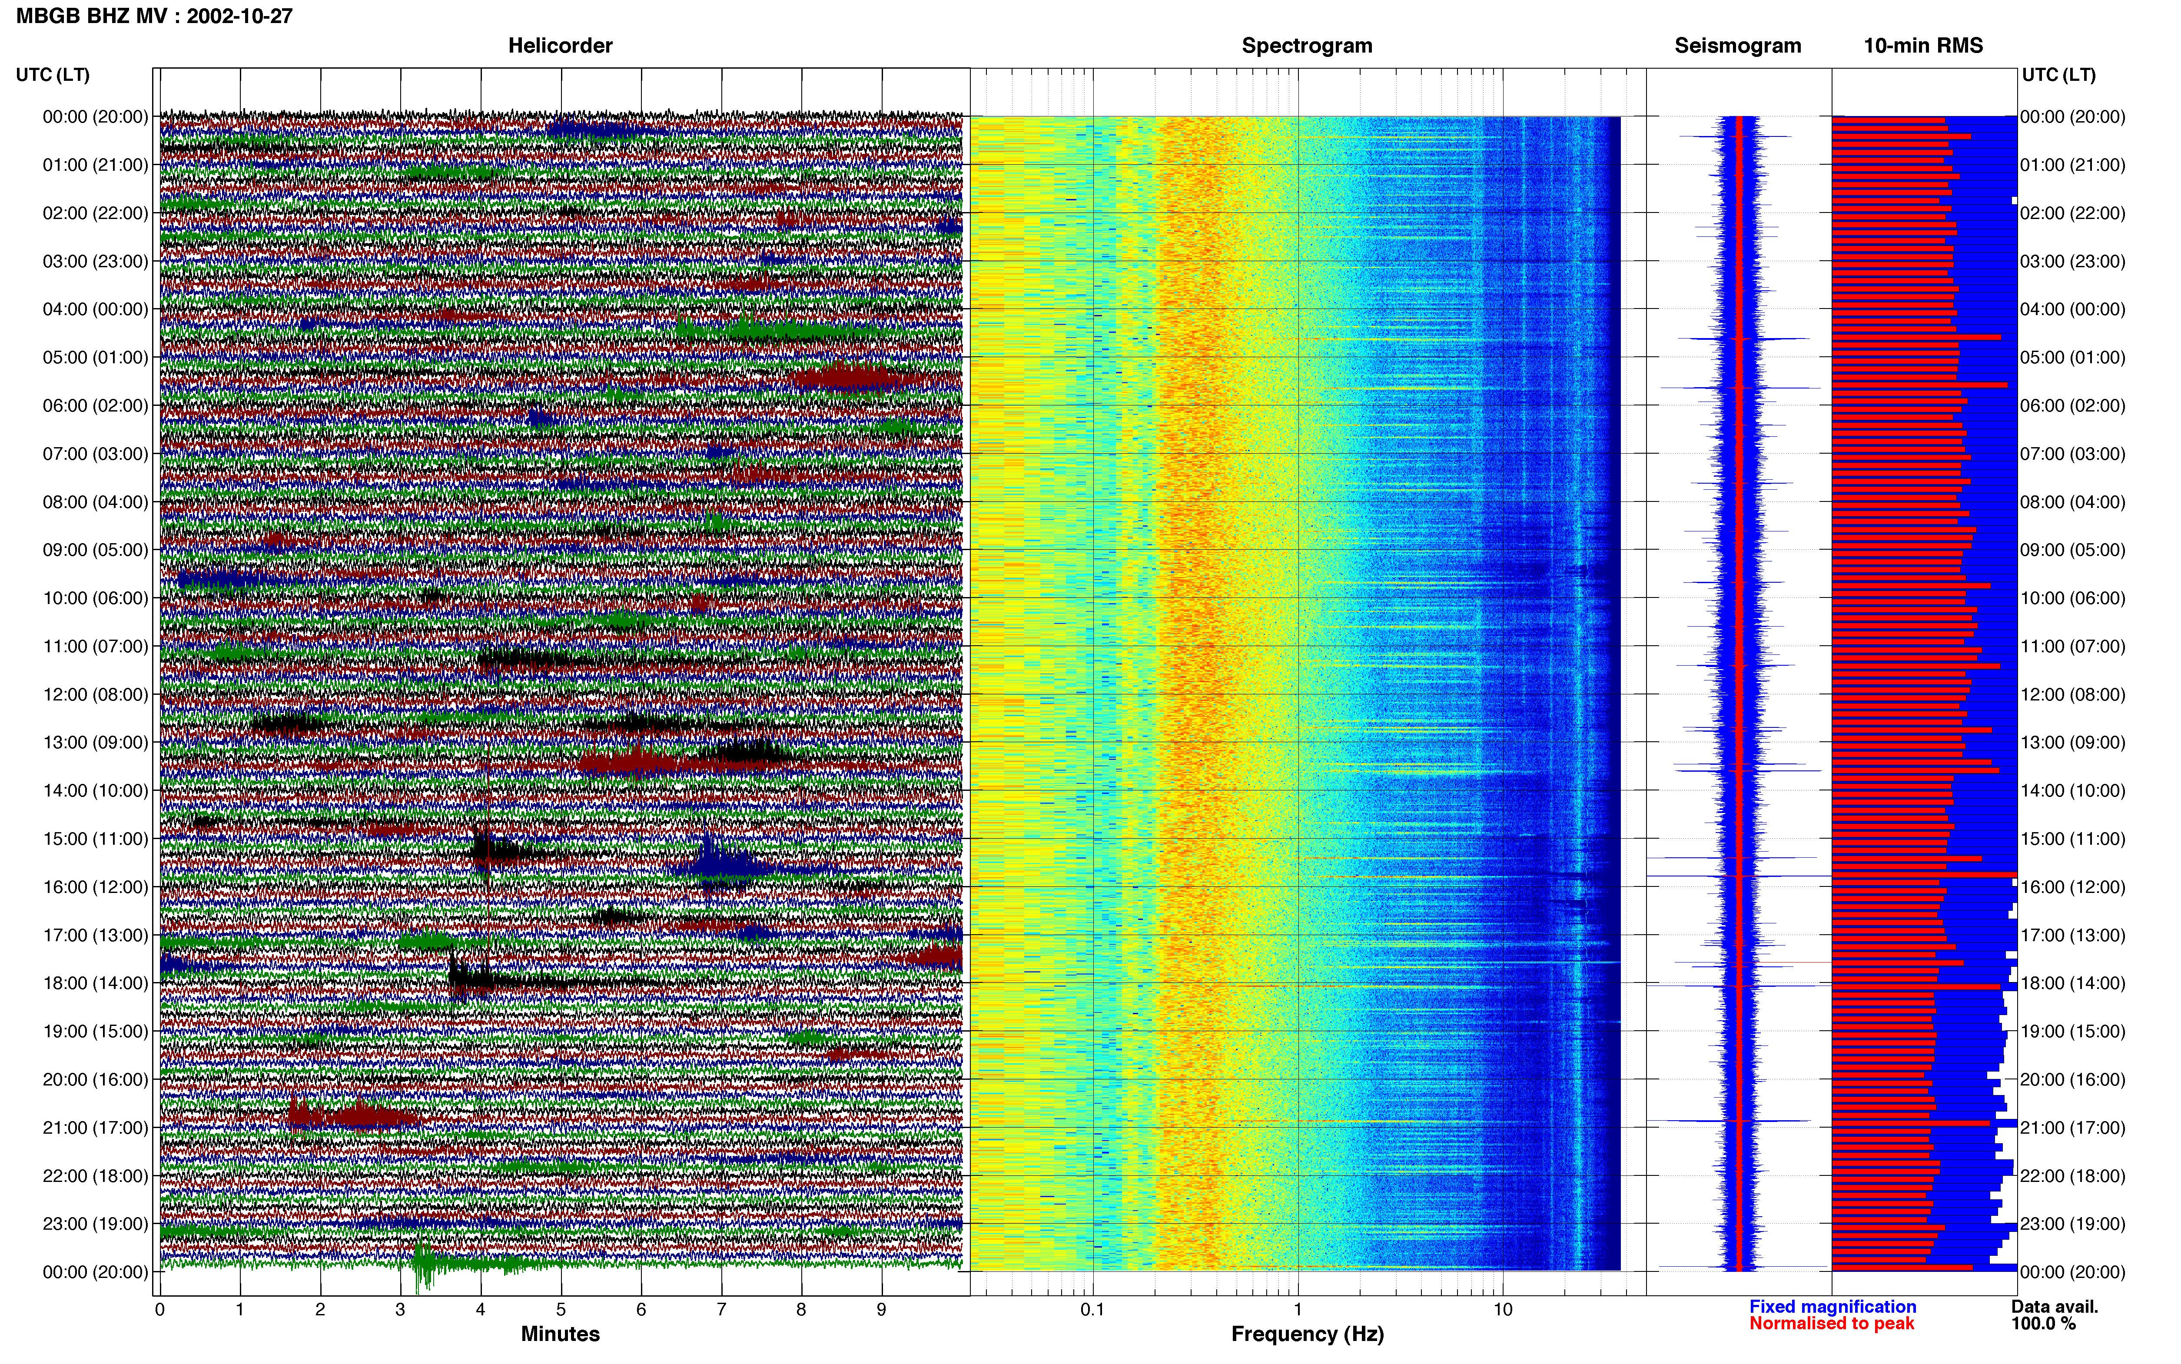The height and width of the screenshot is (1364, 2181).
Task: Click left time label '20:00 (16:00)'
Action: [x=96, y=1079]
